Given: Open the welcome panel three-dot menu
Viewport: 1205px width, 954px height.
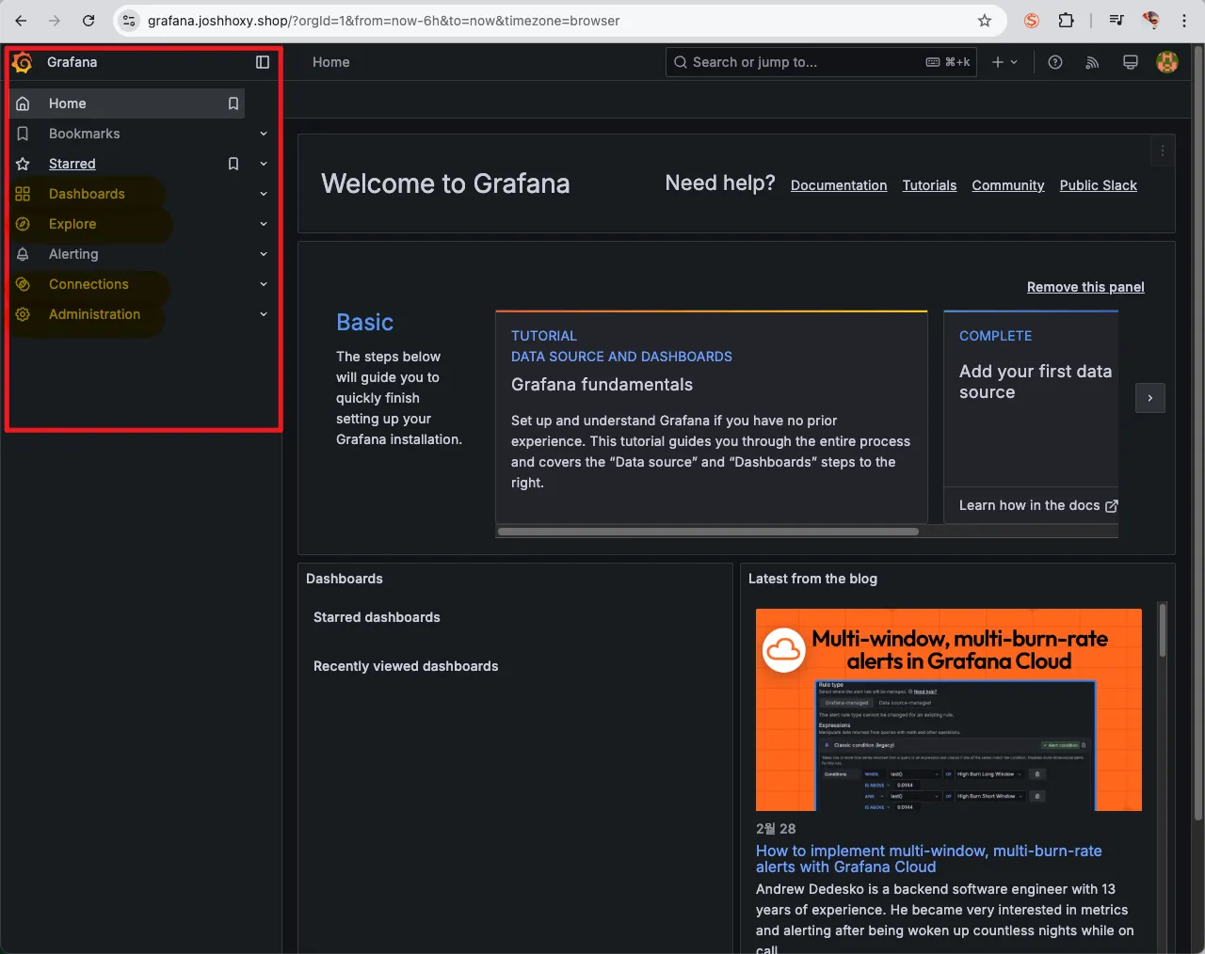Looking at the screenshot, I should click(1163, 151).
